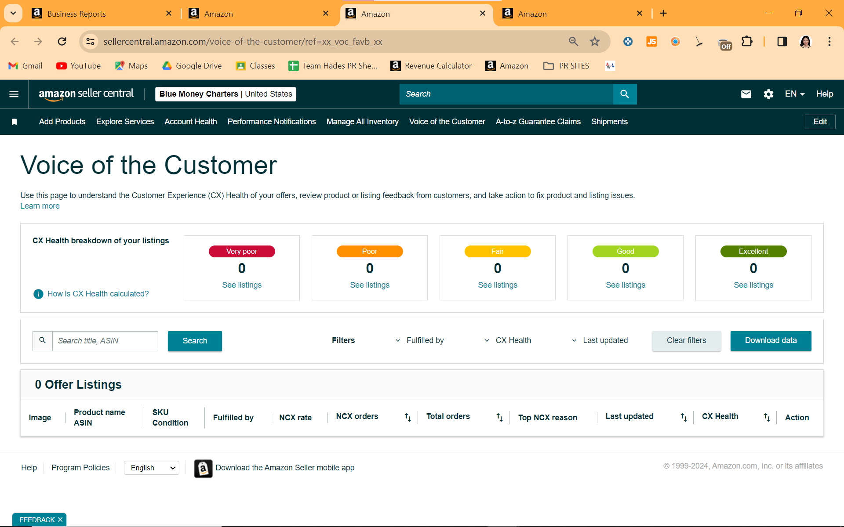Open the YouTube bookmark

coord(79,66)
